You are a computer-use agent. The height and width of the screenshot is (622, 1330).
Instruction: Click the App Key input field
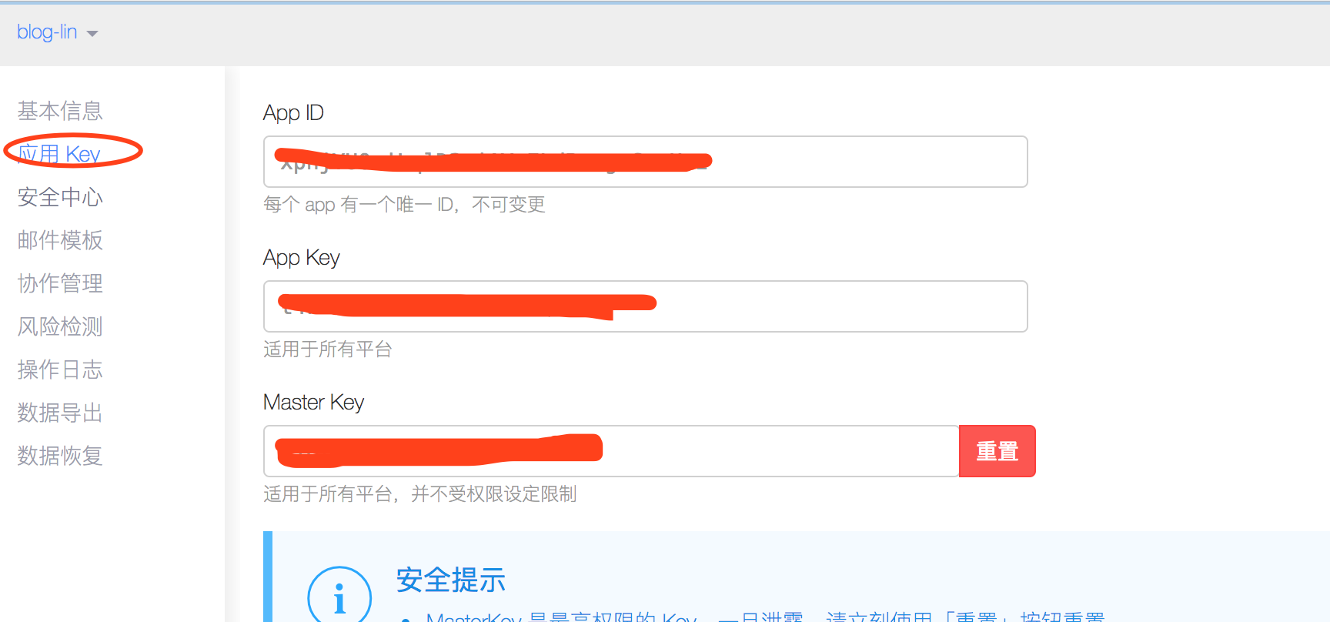tap(645, 306)
